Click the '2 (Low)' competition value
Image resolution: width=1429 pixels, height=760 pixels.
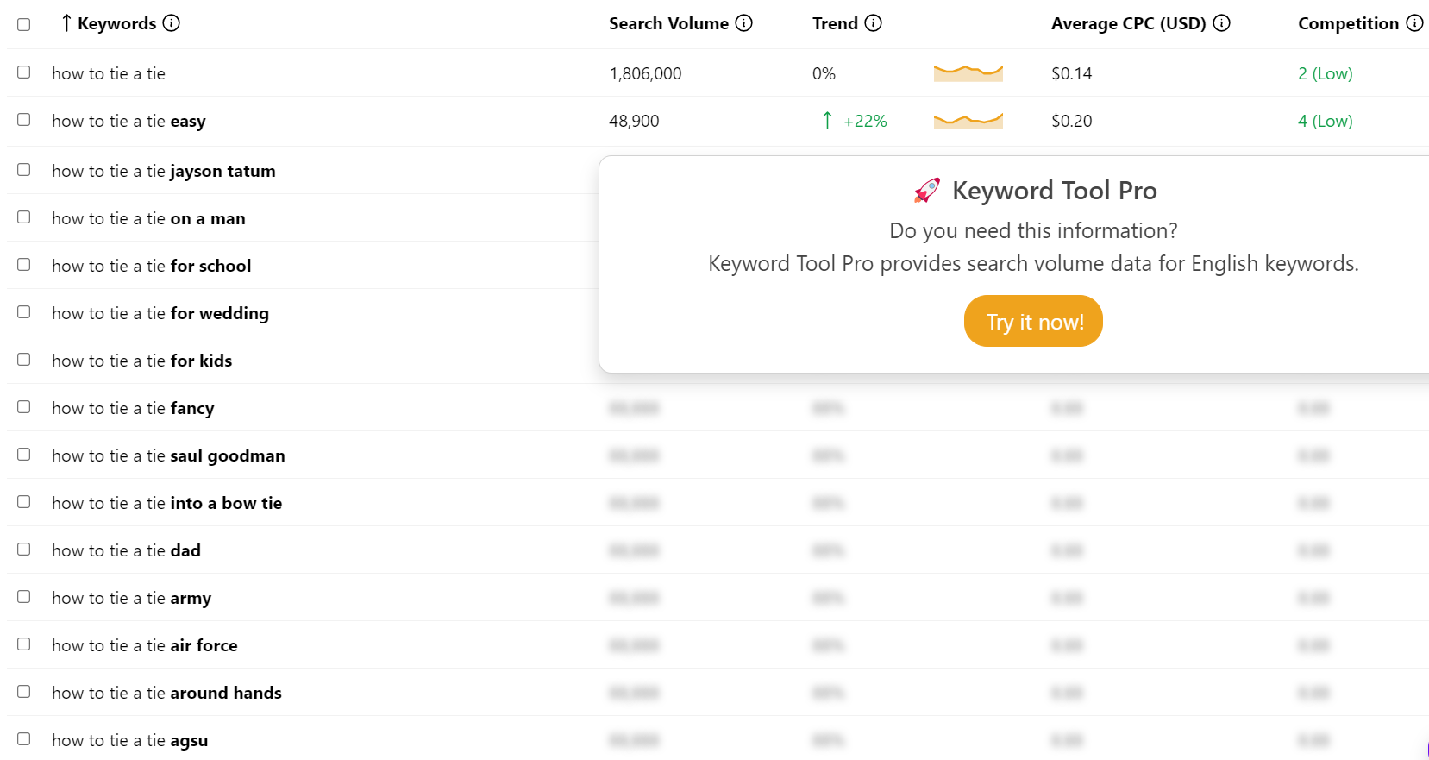tap(1326, 73)
